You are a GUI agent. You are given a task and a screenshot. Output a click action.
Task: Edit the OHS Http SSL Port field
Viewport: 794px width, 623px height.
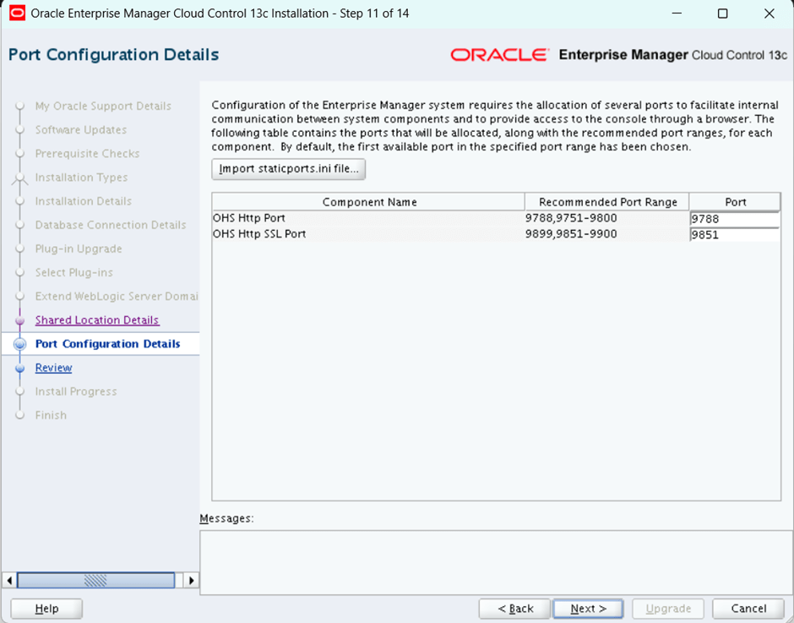(x=733, y=234)
